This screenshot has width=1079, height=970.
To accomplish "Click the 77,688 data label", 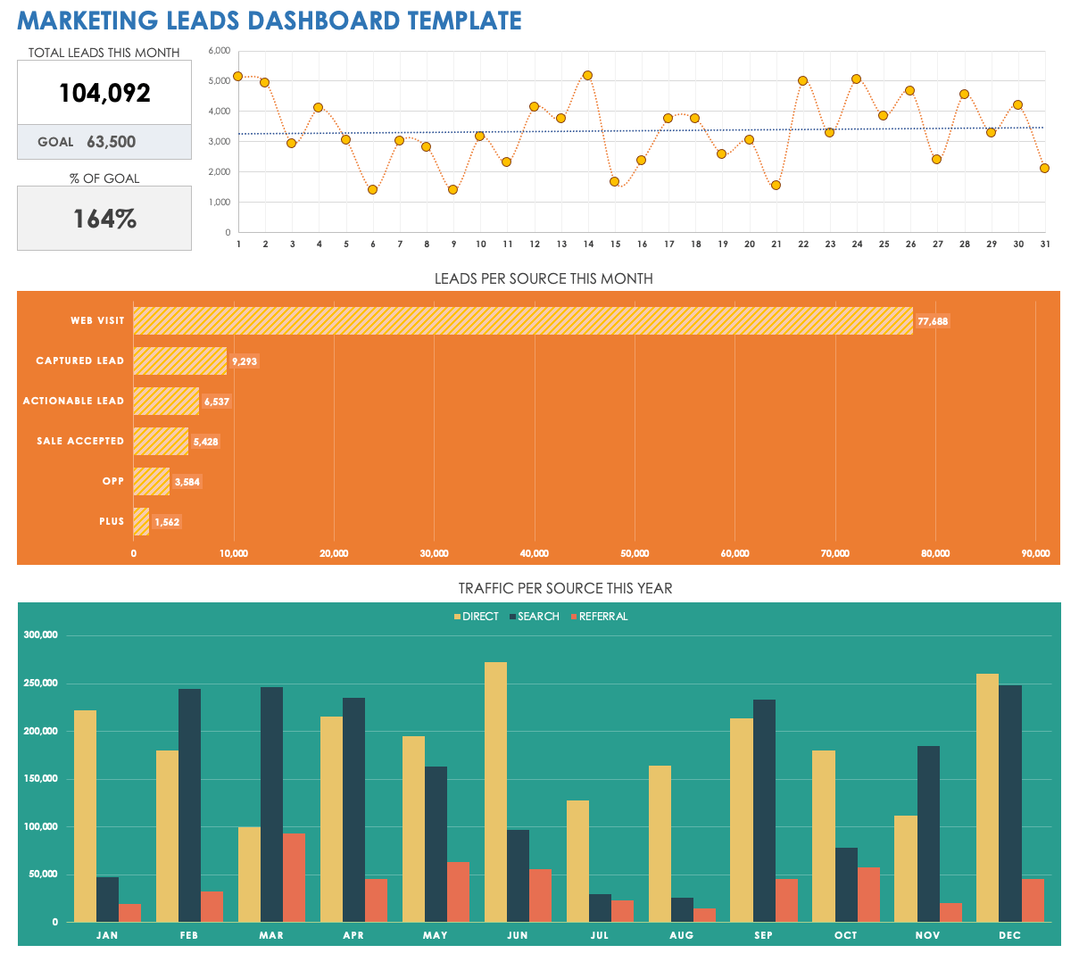I will click(933, 321).
